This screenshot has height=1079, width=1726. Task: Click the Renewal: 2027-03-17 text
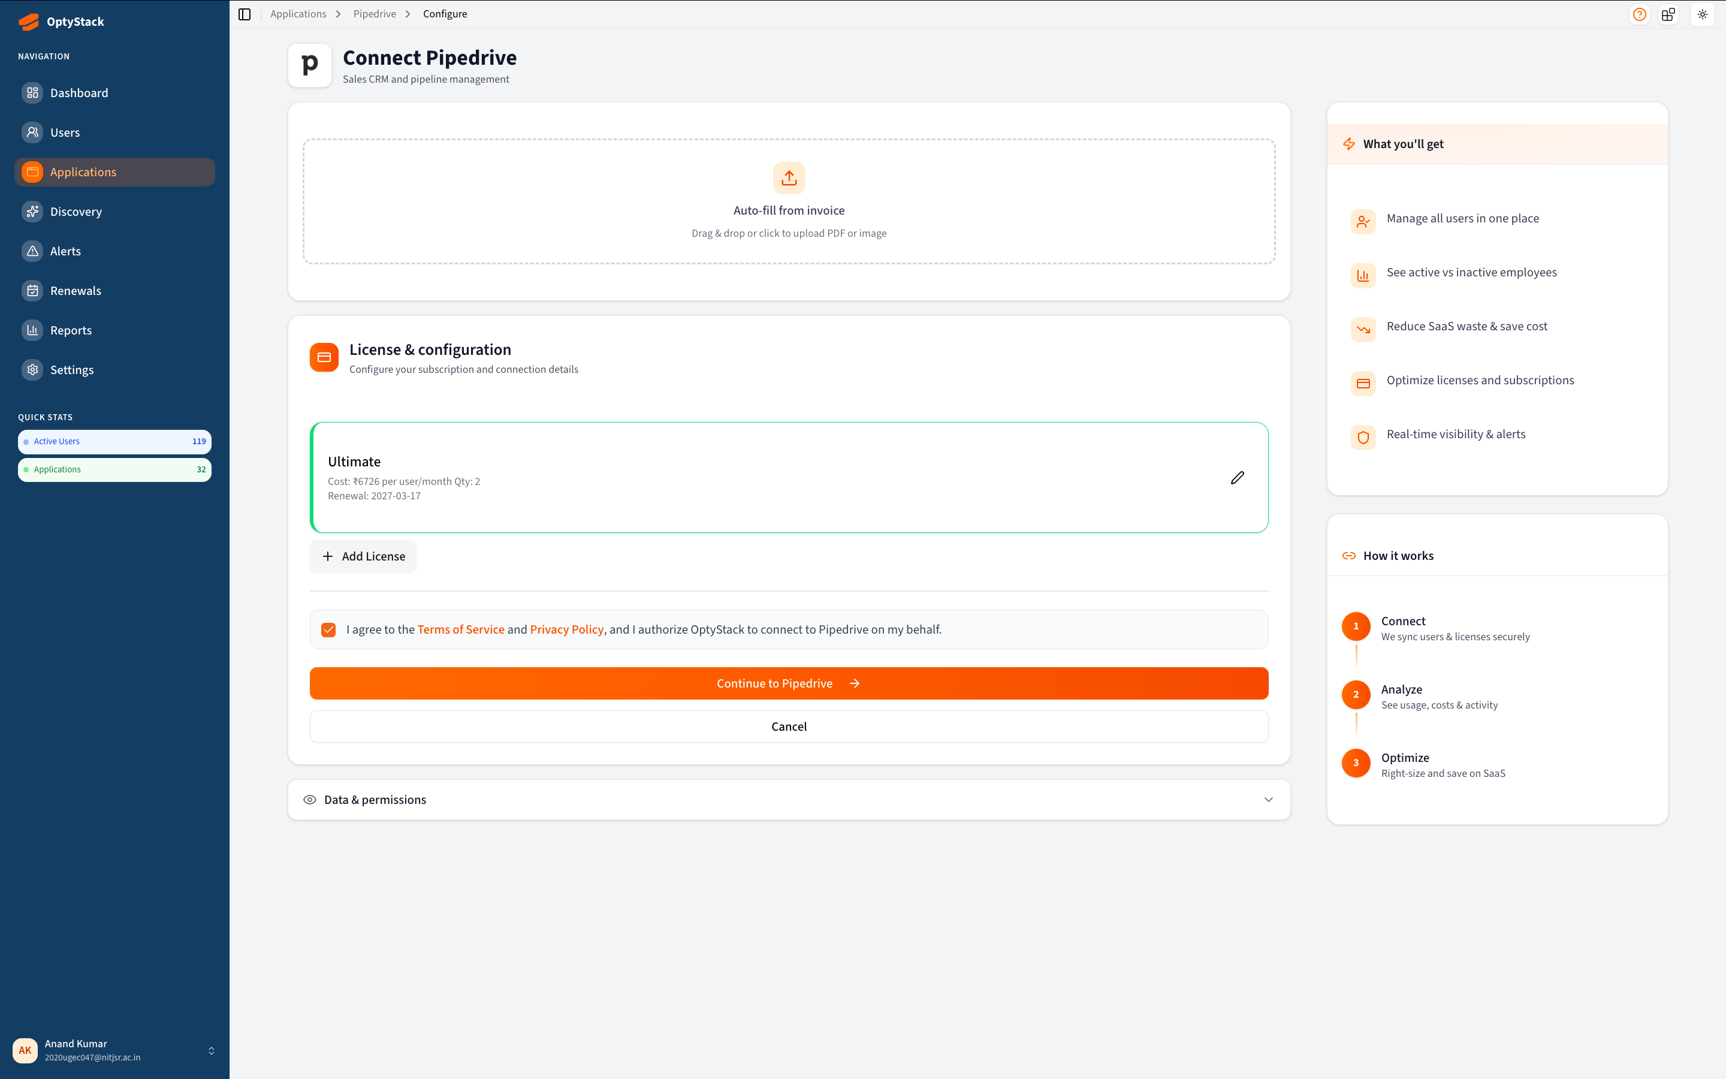coord(375,496)
